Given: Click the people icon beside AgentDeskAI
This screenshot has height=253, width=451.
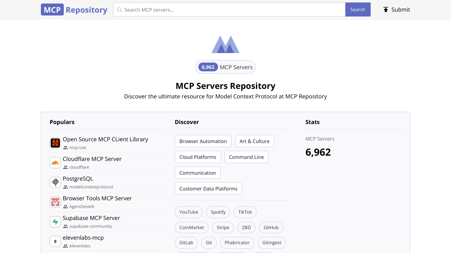Looking at the screenshot, I should pos(66,207).
